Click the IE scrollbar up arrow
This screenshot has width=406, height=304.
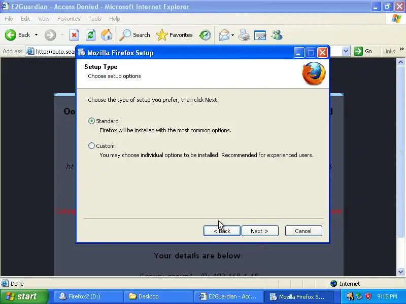click(400, 62)
